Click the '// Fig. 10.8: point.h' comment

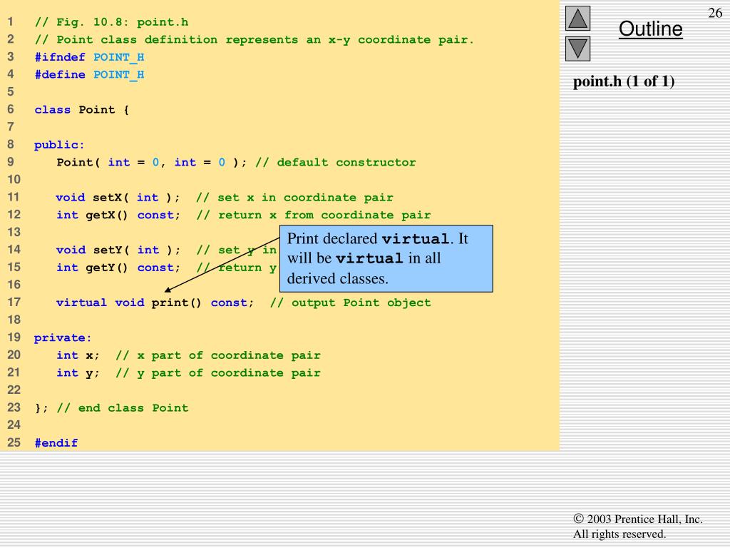(x=112, y=22)
